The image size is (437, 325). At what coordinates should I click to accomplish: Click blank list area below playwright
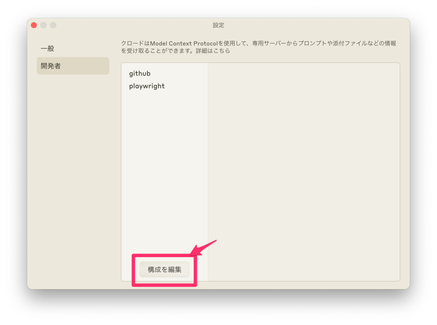click(x=164, y=171)
